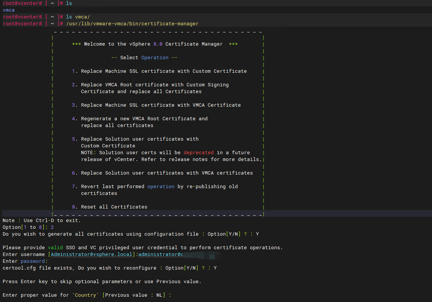Click 'Note : Use Ctrl-D to exit.' line

[x=41, y=221]
